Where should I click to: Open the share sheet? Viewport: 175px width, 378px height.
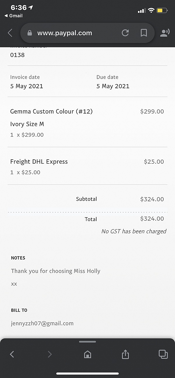[125, 354]
